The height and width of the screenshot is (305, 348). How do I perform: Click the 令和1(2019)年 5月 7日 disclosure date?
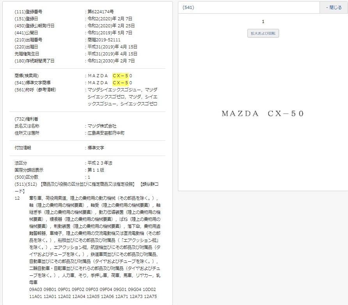pyautogui.click(x=110, y=33)
